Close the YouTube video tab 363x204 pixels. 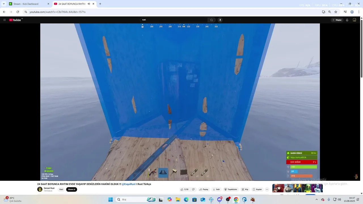tap(93, 4)
